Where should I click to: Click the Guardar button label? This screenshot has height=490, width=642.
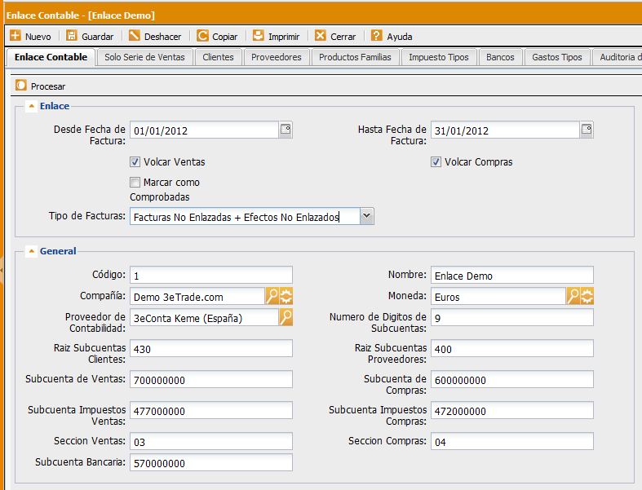click(97, 37)
